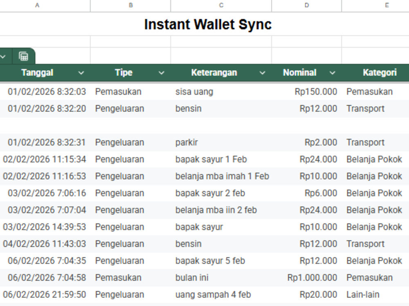Click the Kategori header cell

tap(375, 73)
